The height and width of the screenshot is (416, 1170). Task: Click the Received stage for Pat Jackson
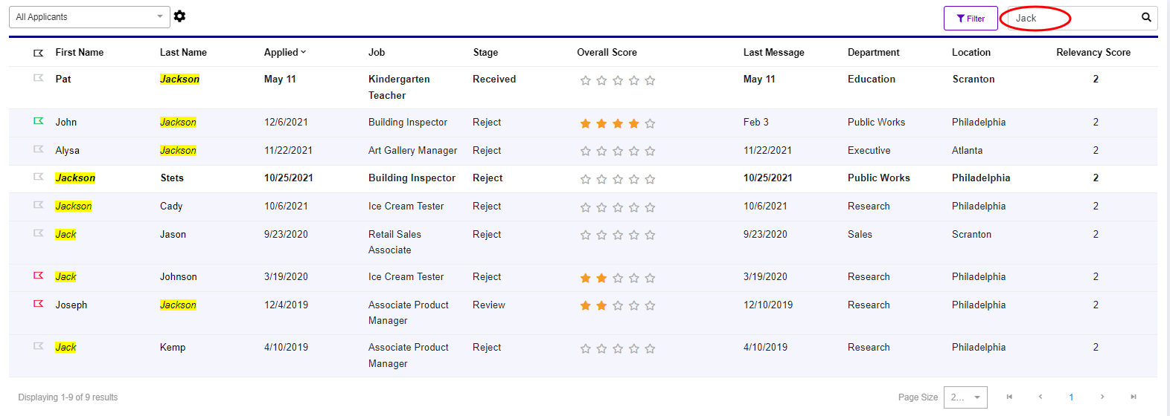(x=494, y=79)
